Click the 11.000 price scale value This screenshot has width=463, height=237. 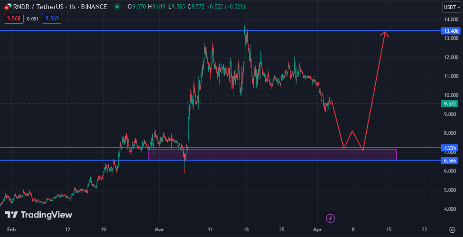point(450,76)
